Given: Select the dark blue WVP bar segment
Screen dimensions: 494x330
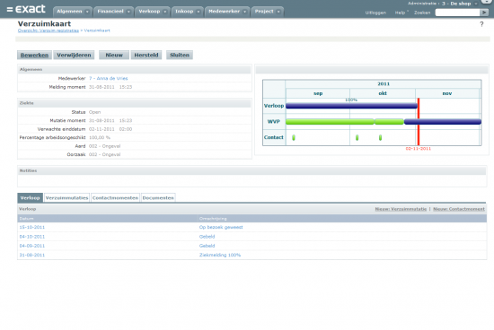Looking at the screenshot, I should point(443,122).
